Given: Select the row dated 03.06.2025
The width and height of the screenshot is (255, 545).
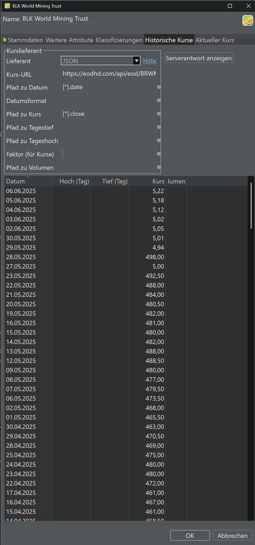Looking at the screenshot, I should 126,219.
